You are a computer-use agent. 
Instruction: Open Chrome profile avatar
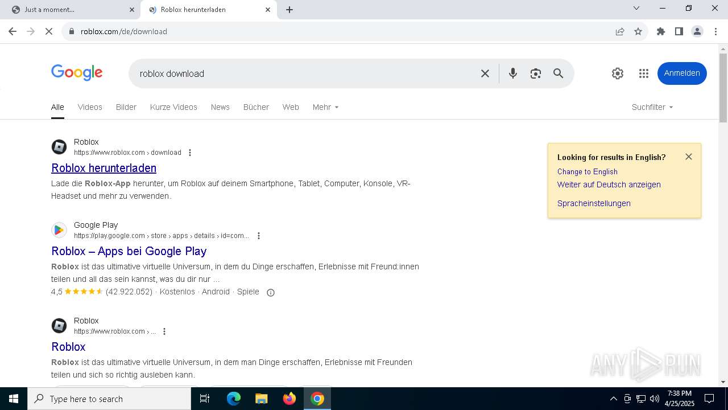697,31
